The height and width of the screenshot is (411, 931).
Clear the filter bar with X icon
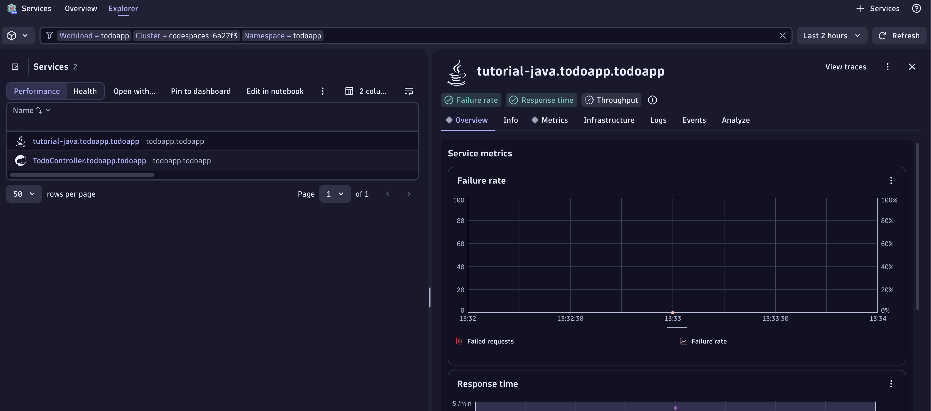tap(782, 35)
